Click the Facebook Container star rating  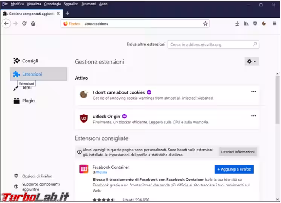pos(103,200)
